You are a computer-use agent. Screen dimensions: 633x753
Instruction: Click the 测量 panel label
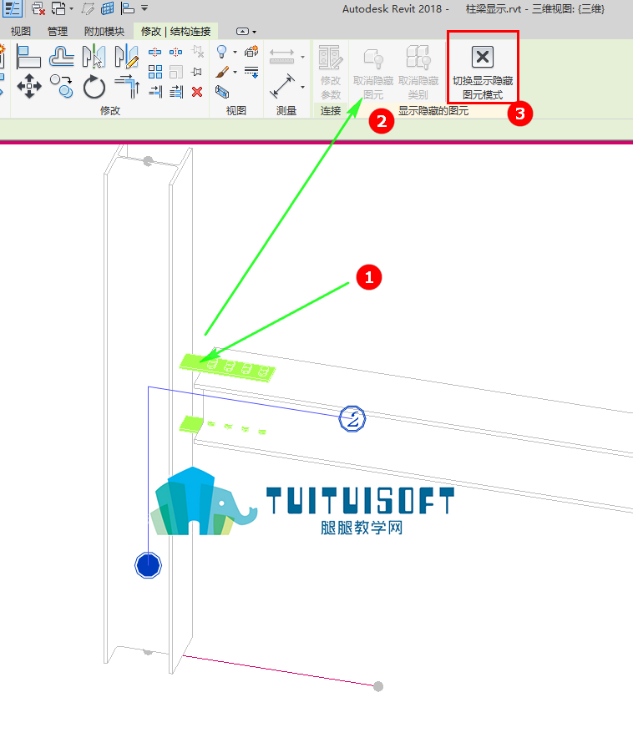[x=286, y=111]
